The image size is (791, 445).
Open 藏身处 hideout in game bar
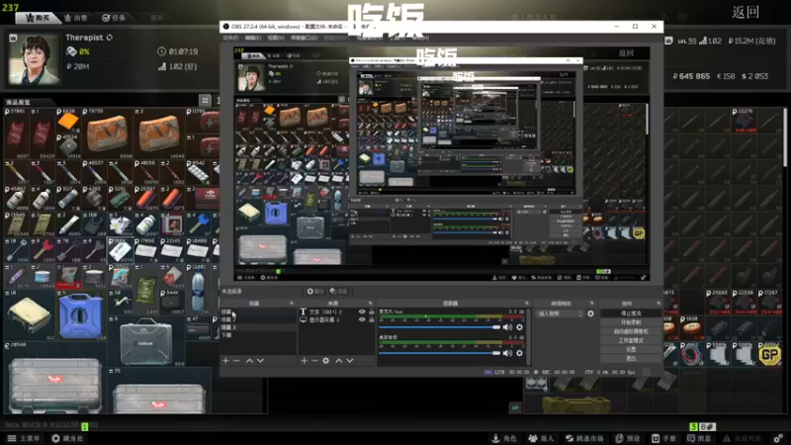pos(67,438)
